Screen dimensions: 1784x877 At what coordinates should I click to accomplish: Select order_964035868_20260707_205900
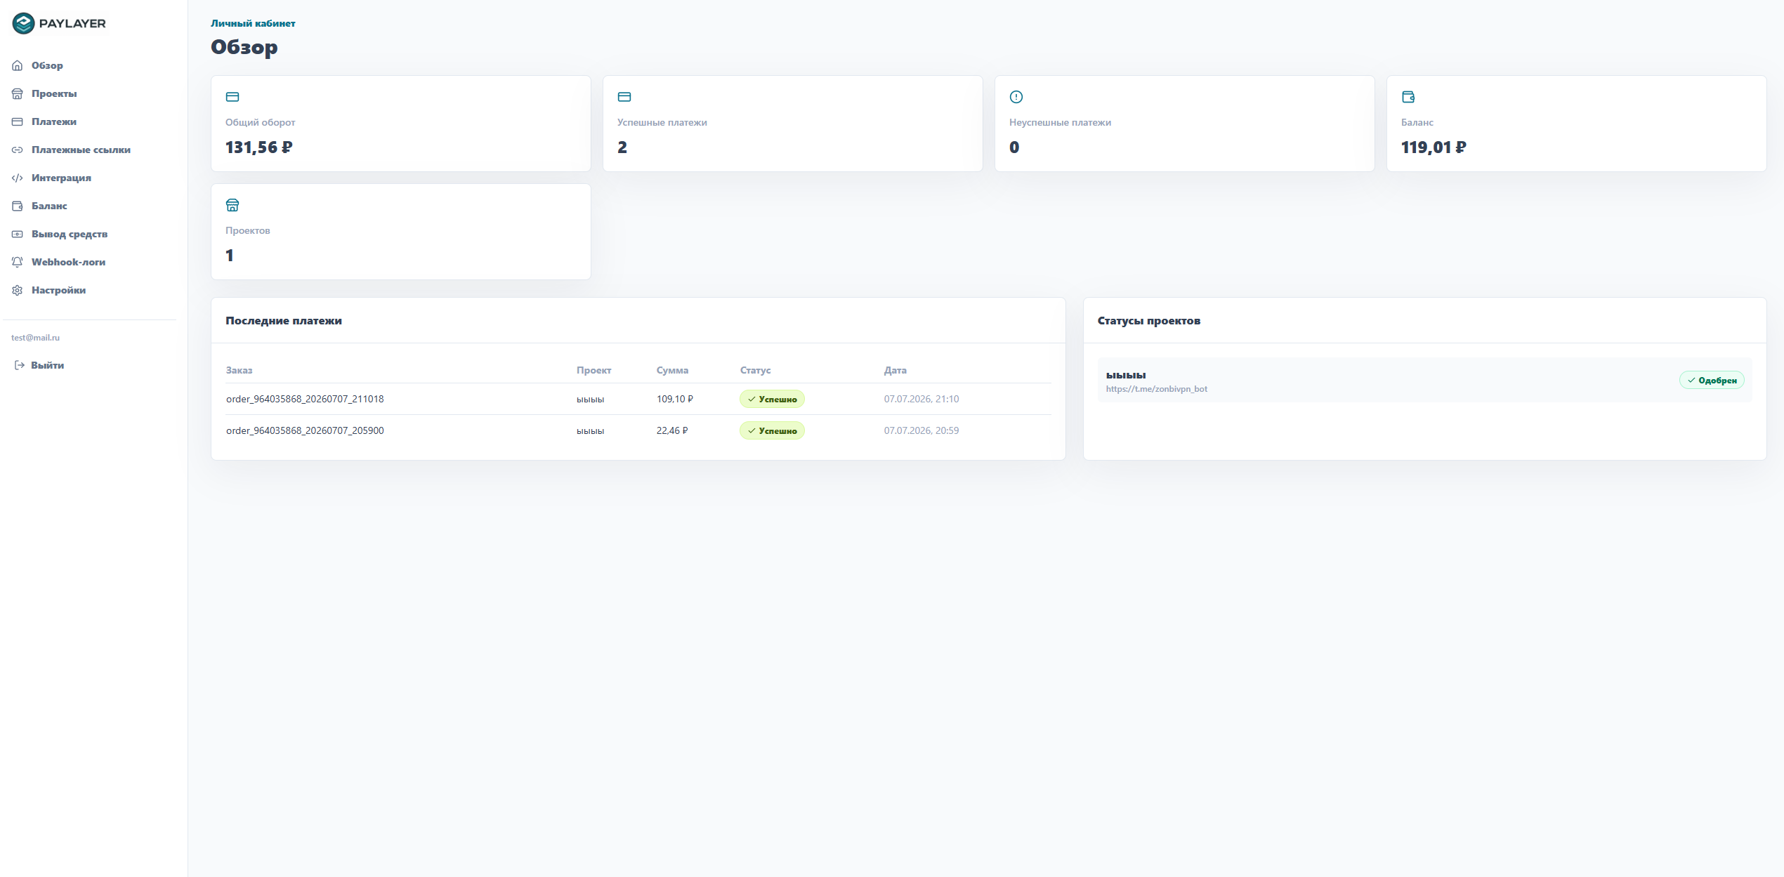[305, 430]
